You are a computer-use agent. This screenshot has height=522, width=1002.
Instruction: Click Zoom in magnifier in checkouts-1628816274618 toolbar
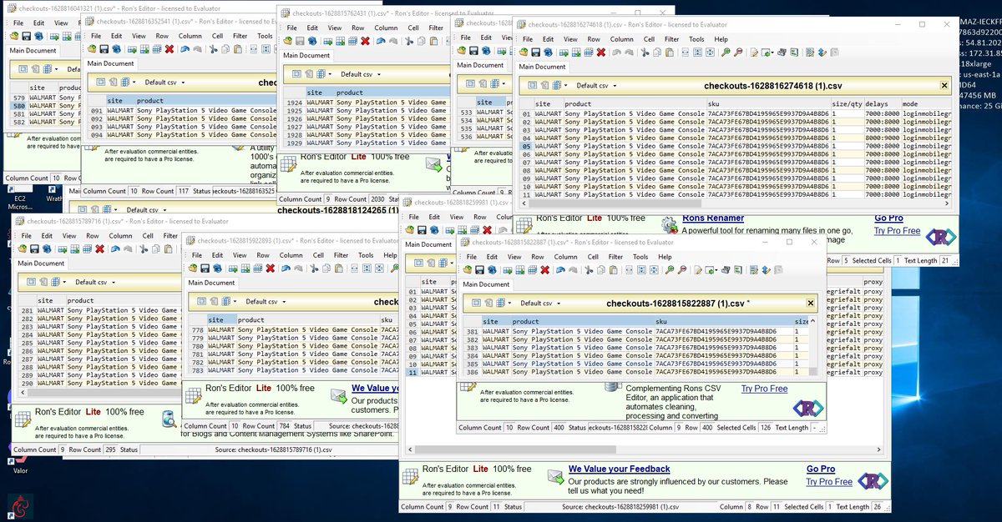pos(726,52)
